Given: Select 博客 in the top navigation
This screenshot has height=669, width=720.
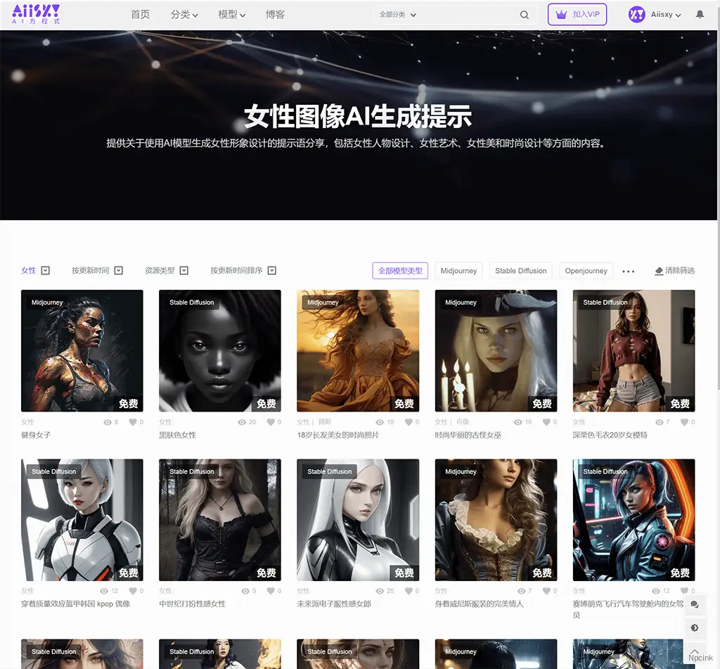Looking at the screenshot, I should coord(276,14).
